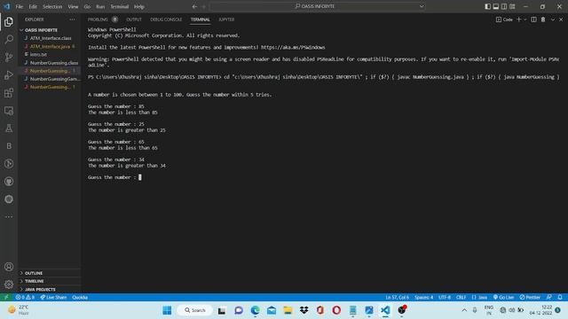Viewport: 568px width, 319px height.
Task: Click Explorer more actions ellipsis
Action: pos(72,19)
